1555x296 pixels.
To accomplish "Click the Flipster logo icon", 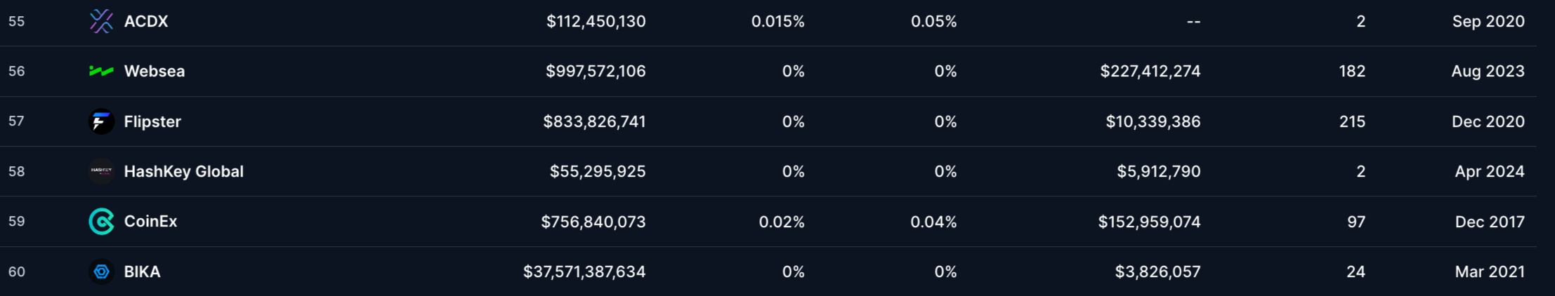I will click(x=101, y=121).
